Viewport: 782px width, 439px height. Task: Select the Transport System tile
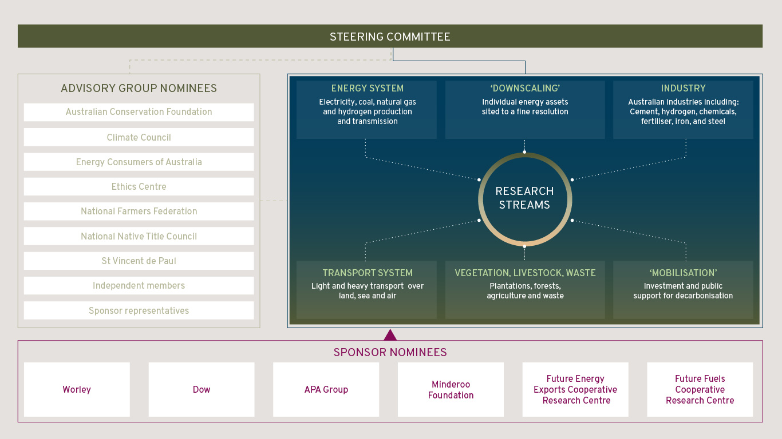pyautogui.click(x=366, y=290)
